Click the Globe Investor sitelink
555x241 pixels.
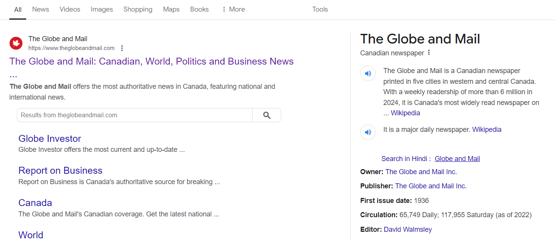(50, 138)
